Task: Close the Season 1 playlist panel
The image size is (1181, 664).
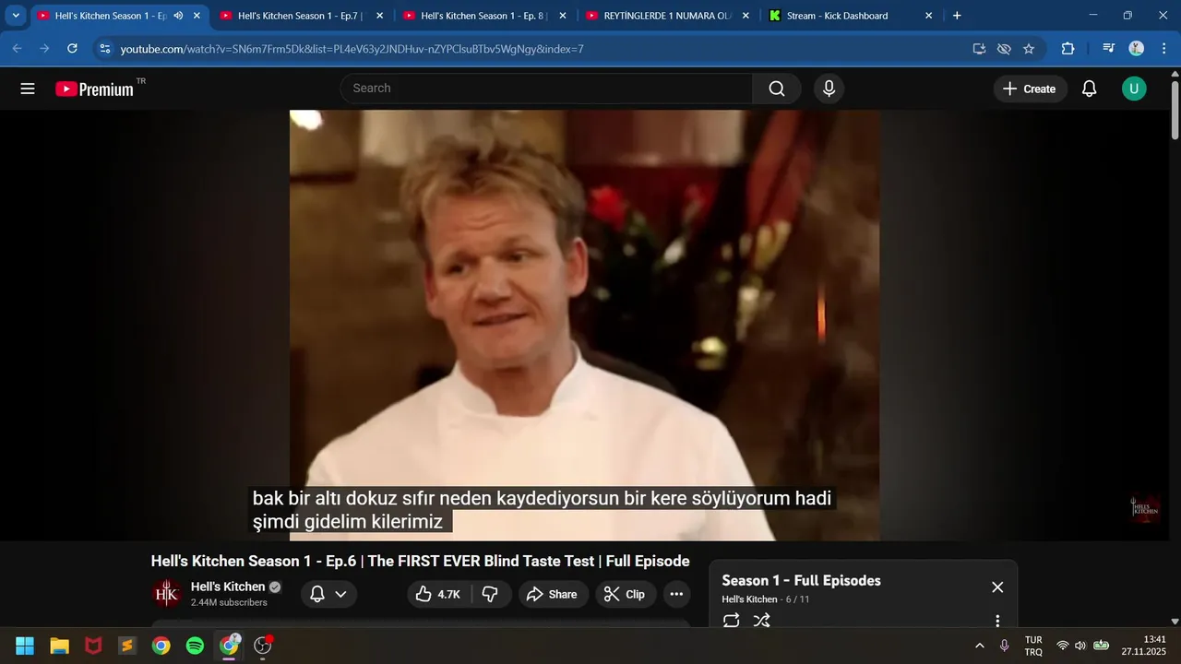Action: [x=997, y=587]
